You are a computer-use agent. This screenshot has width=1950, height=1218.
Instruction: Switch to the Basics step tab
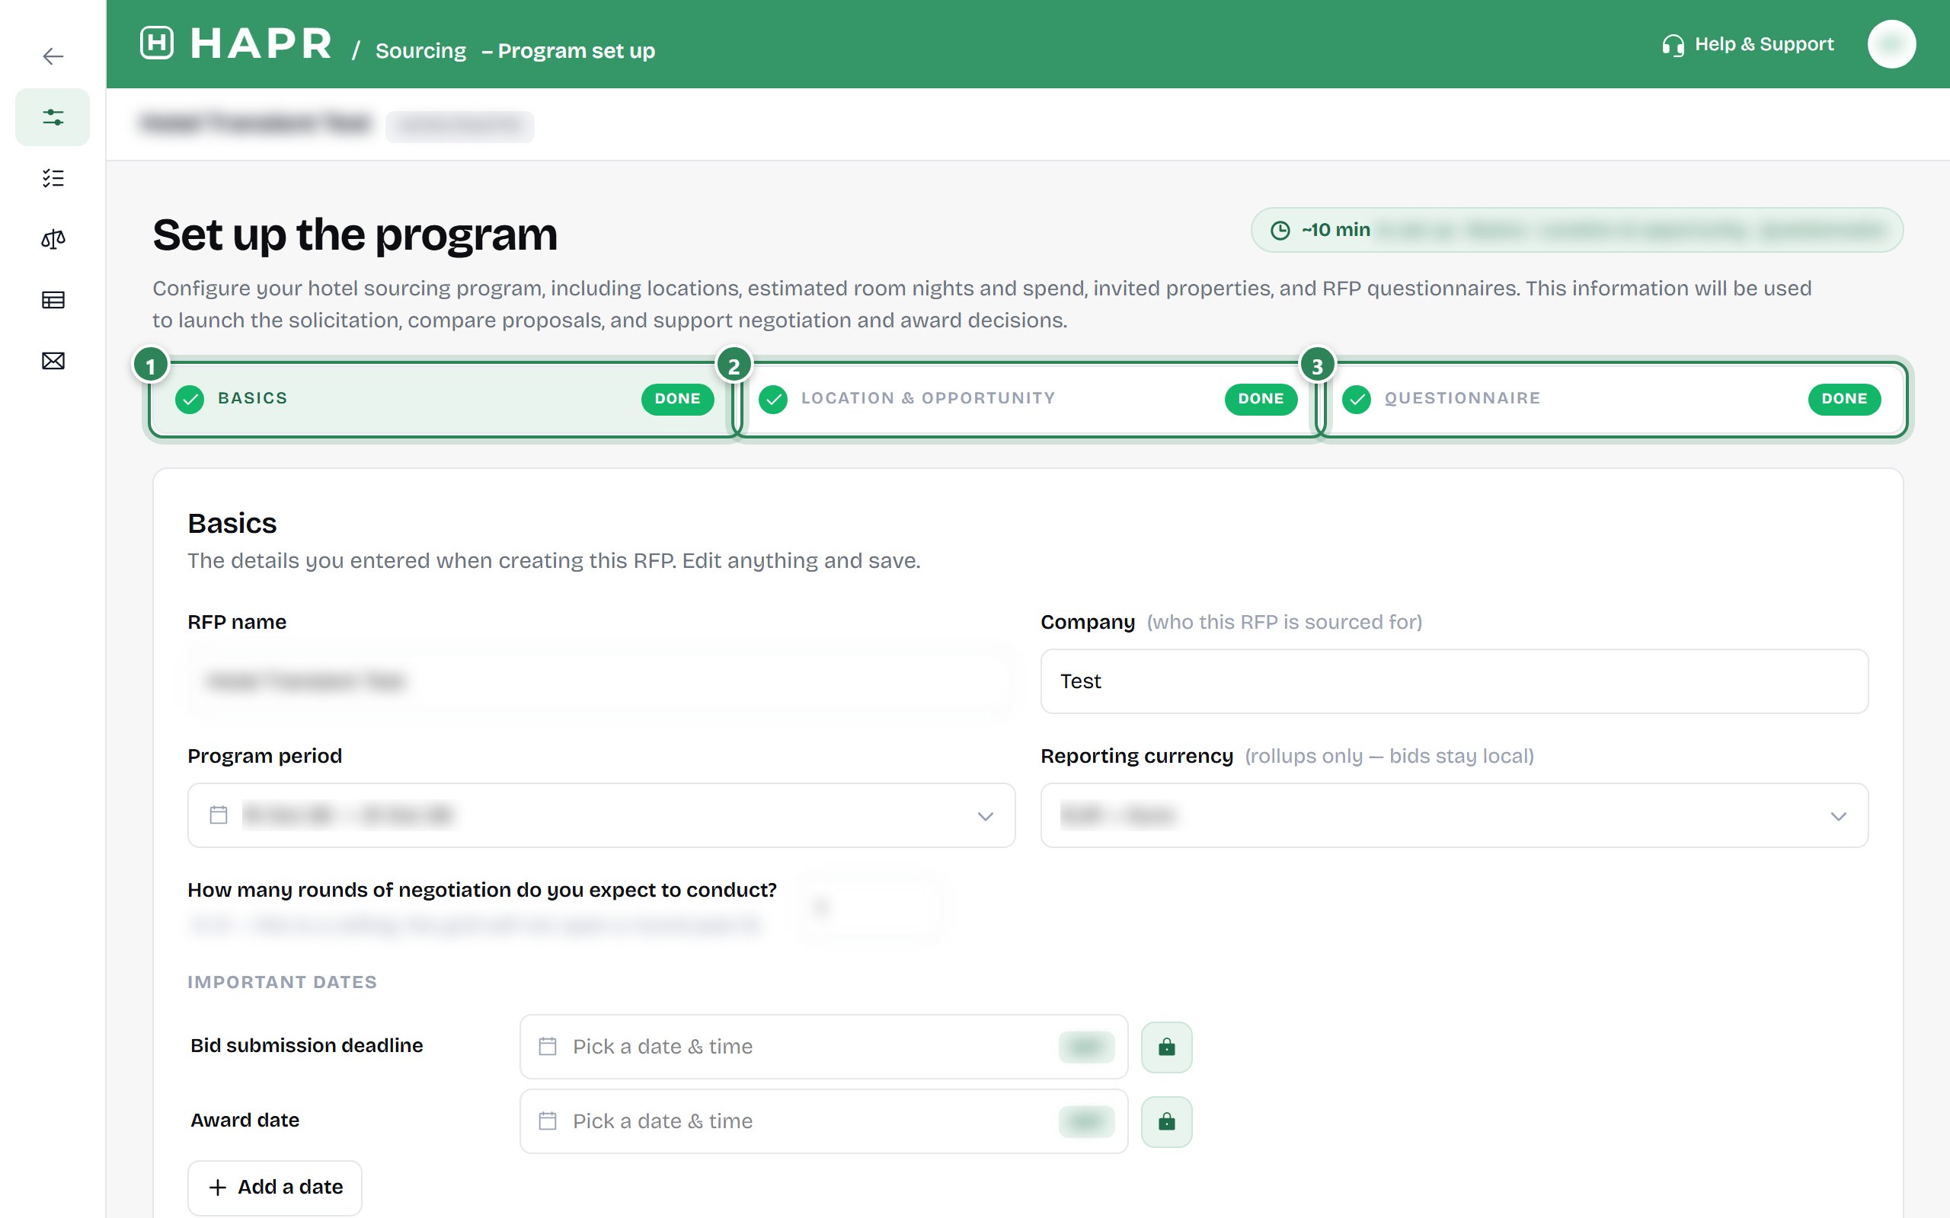tap(443, 399)
